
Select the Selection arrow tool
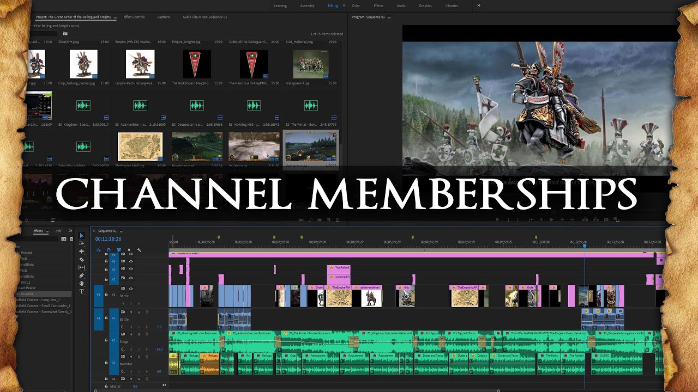coord(82,236)
